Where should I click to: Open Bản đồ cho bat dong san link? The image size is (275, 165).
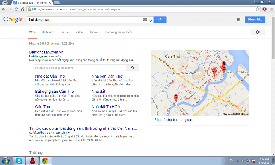click(x=174, y=120)
